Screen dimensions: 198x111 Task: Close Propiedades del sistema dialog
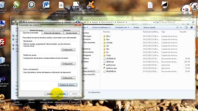78,25
